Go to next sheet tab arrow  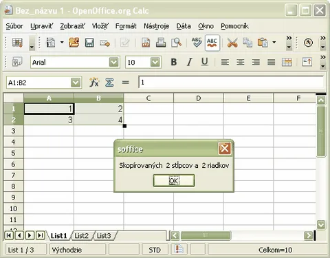pos(30,235)
